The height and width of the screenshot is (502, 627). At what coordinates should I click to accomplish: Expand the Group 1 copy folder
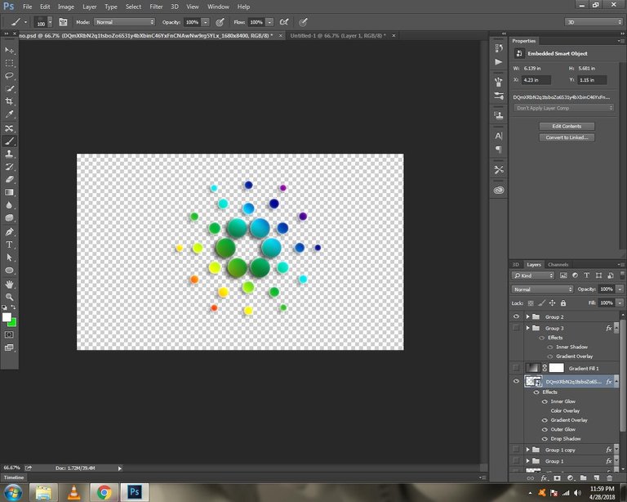[528, 450]
